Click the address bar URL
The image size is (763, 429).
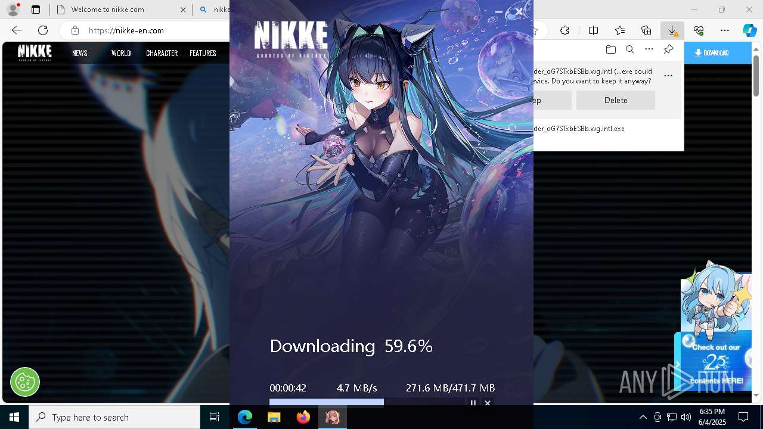click(126, 30)
